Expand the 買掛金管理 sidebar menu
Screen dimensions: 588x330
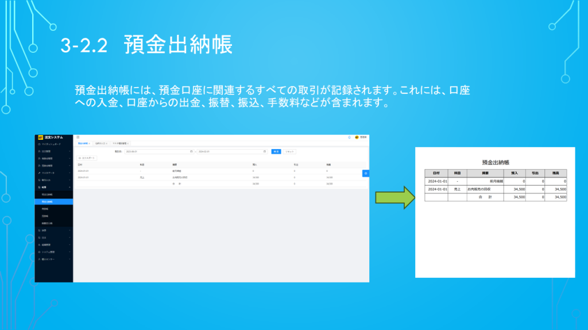click(x=53, y=166)
